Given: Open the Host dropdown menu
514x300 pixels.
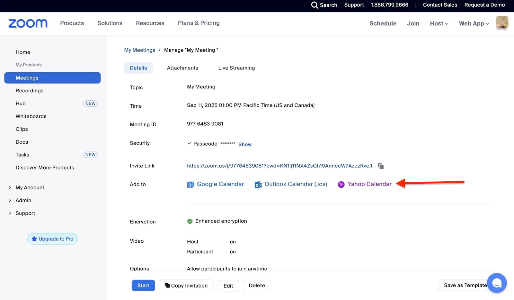Looking at the screenshot, I should click(439, 23).
